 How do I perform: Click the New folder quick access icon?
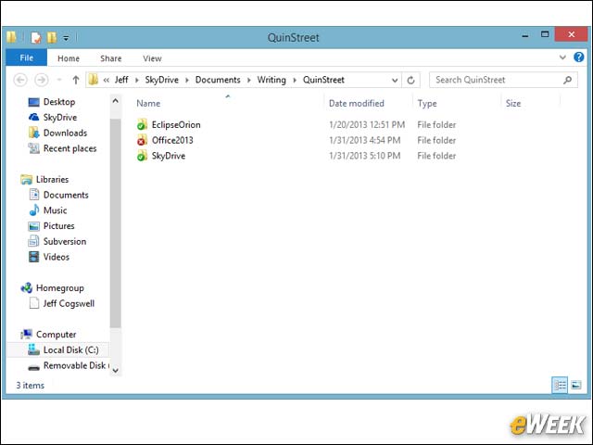click(x=52, y=37)
